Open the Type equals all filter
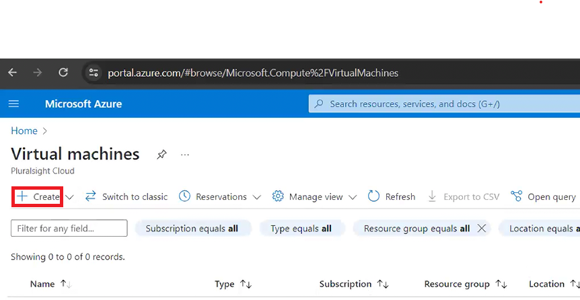Screen dimensions: 580x300 pyautogui.click(x=301, y=229)
